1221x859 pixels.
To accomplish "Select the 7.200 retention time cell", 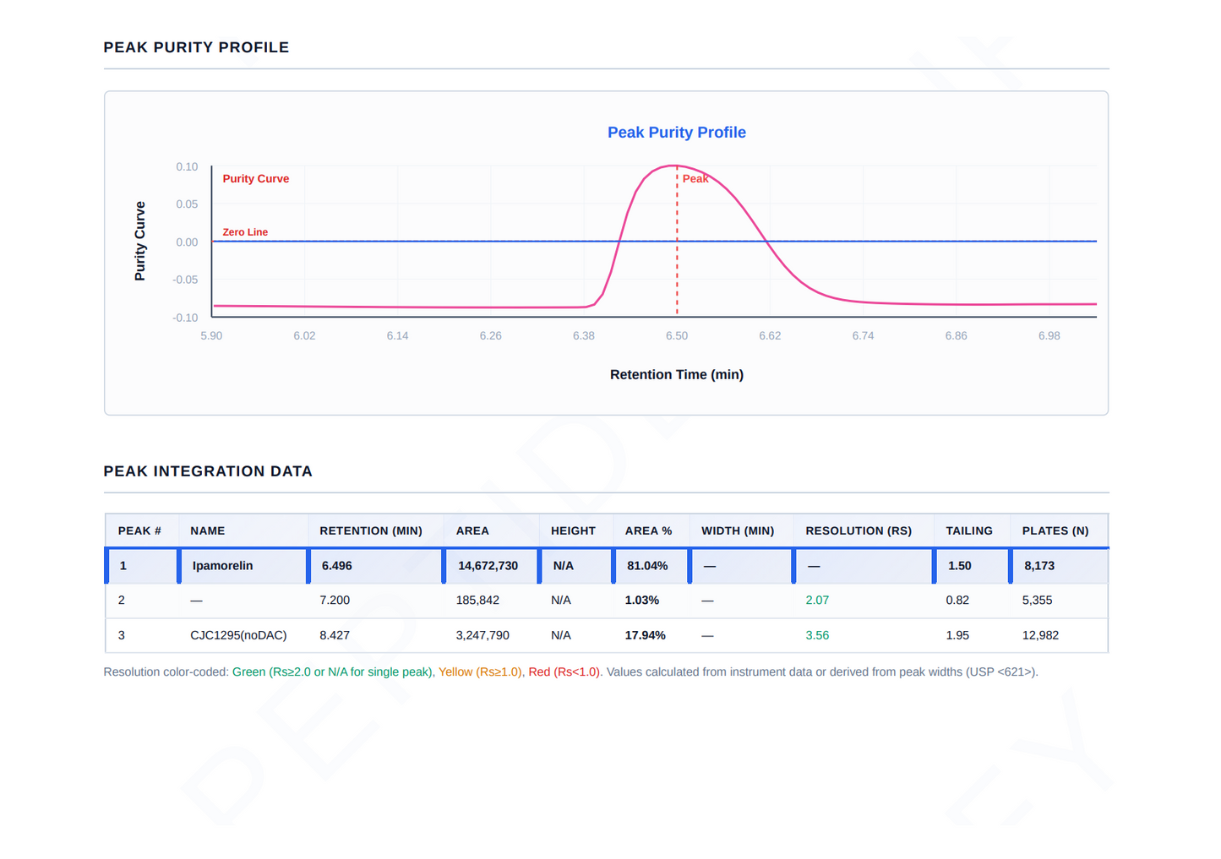I will click(335, 601).
